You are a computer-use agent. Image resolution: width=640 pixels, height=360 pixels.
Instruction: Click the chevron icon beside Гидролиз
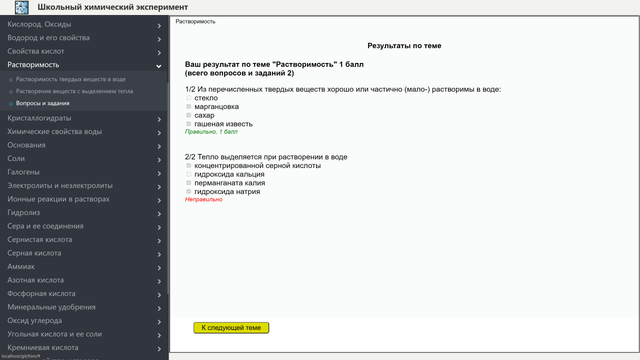coord(159,214)
